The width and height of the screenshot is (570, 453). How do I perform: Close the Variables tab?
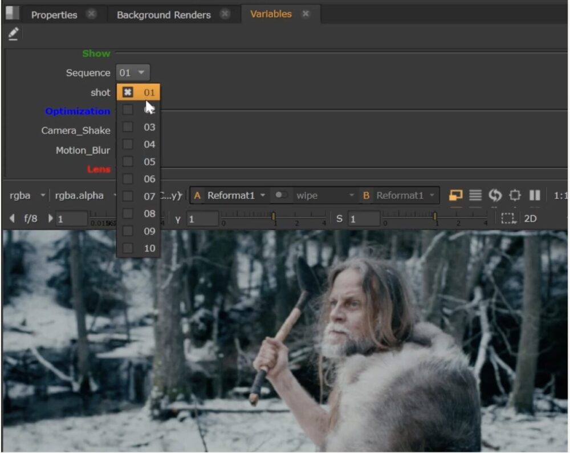point(306,14)
